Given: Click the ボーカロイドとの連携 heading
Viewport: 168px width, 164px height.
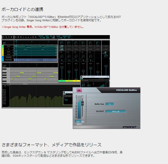Looking at the screenshot, I should [22, 9].
